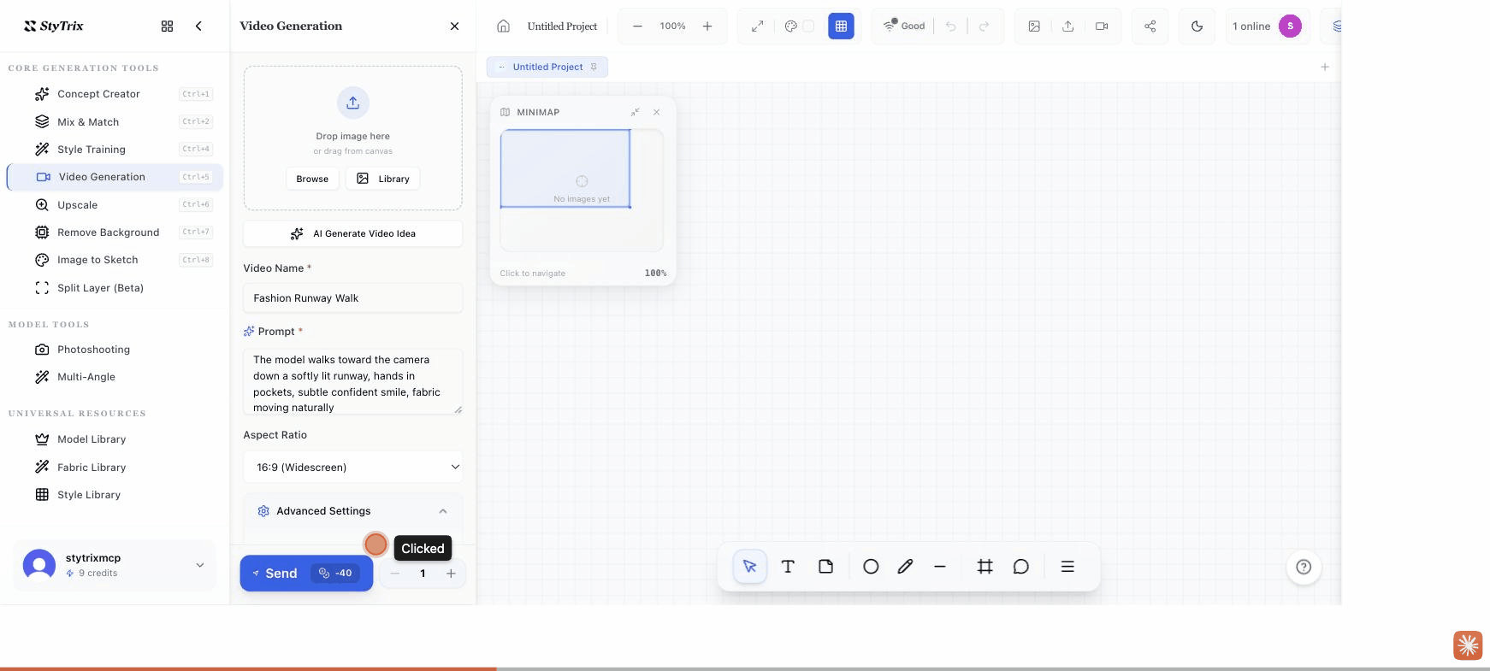Open image Library button

click(x=383, y=179)
